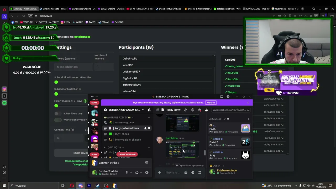Add channel to 4 FUN category

149,148
